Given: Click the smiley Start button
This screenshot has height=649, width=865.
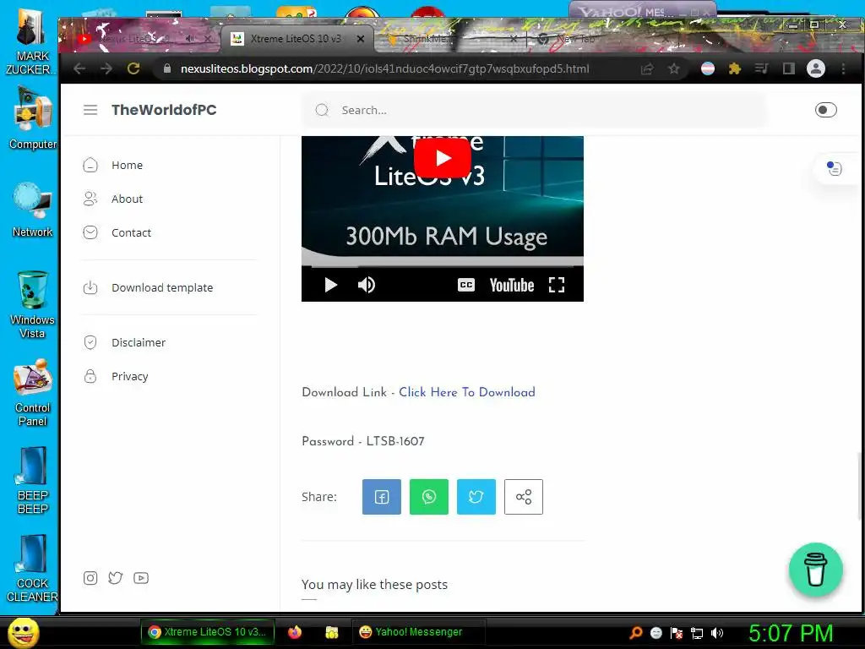Looking at the screenshot, I should (x=23, y=632).
